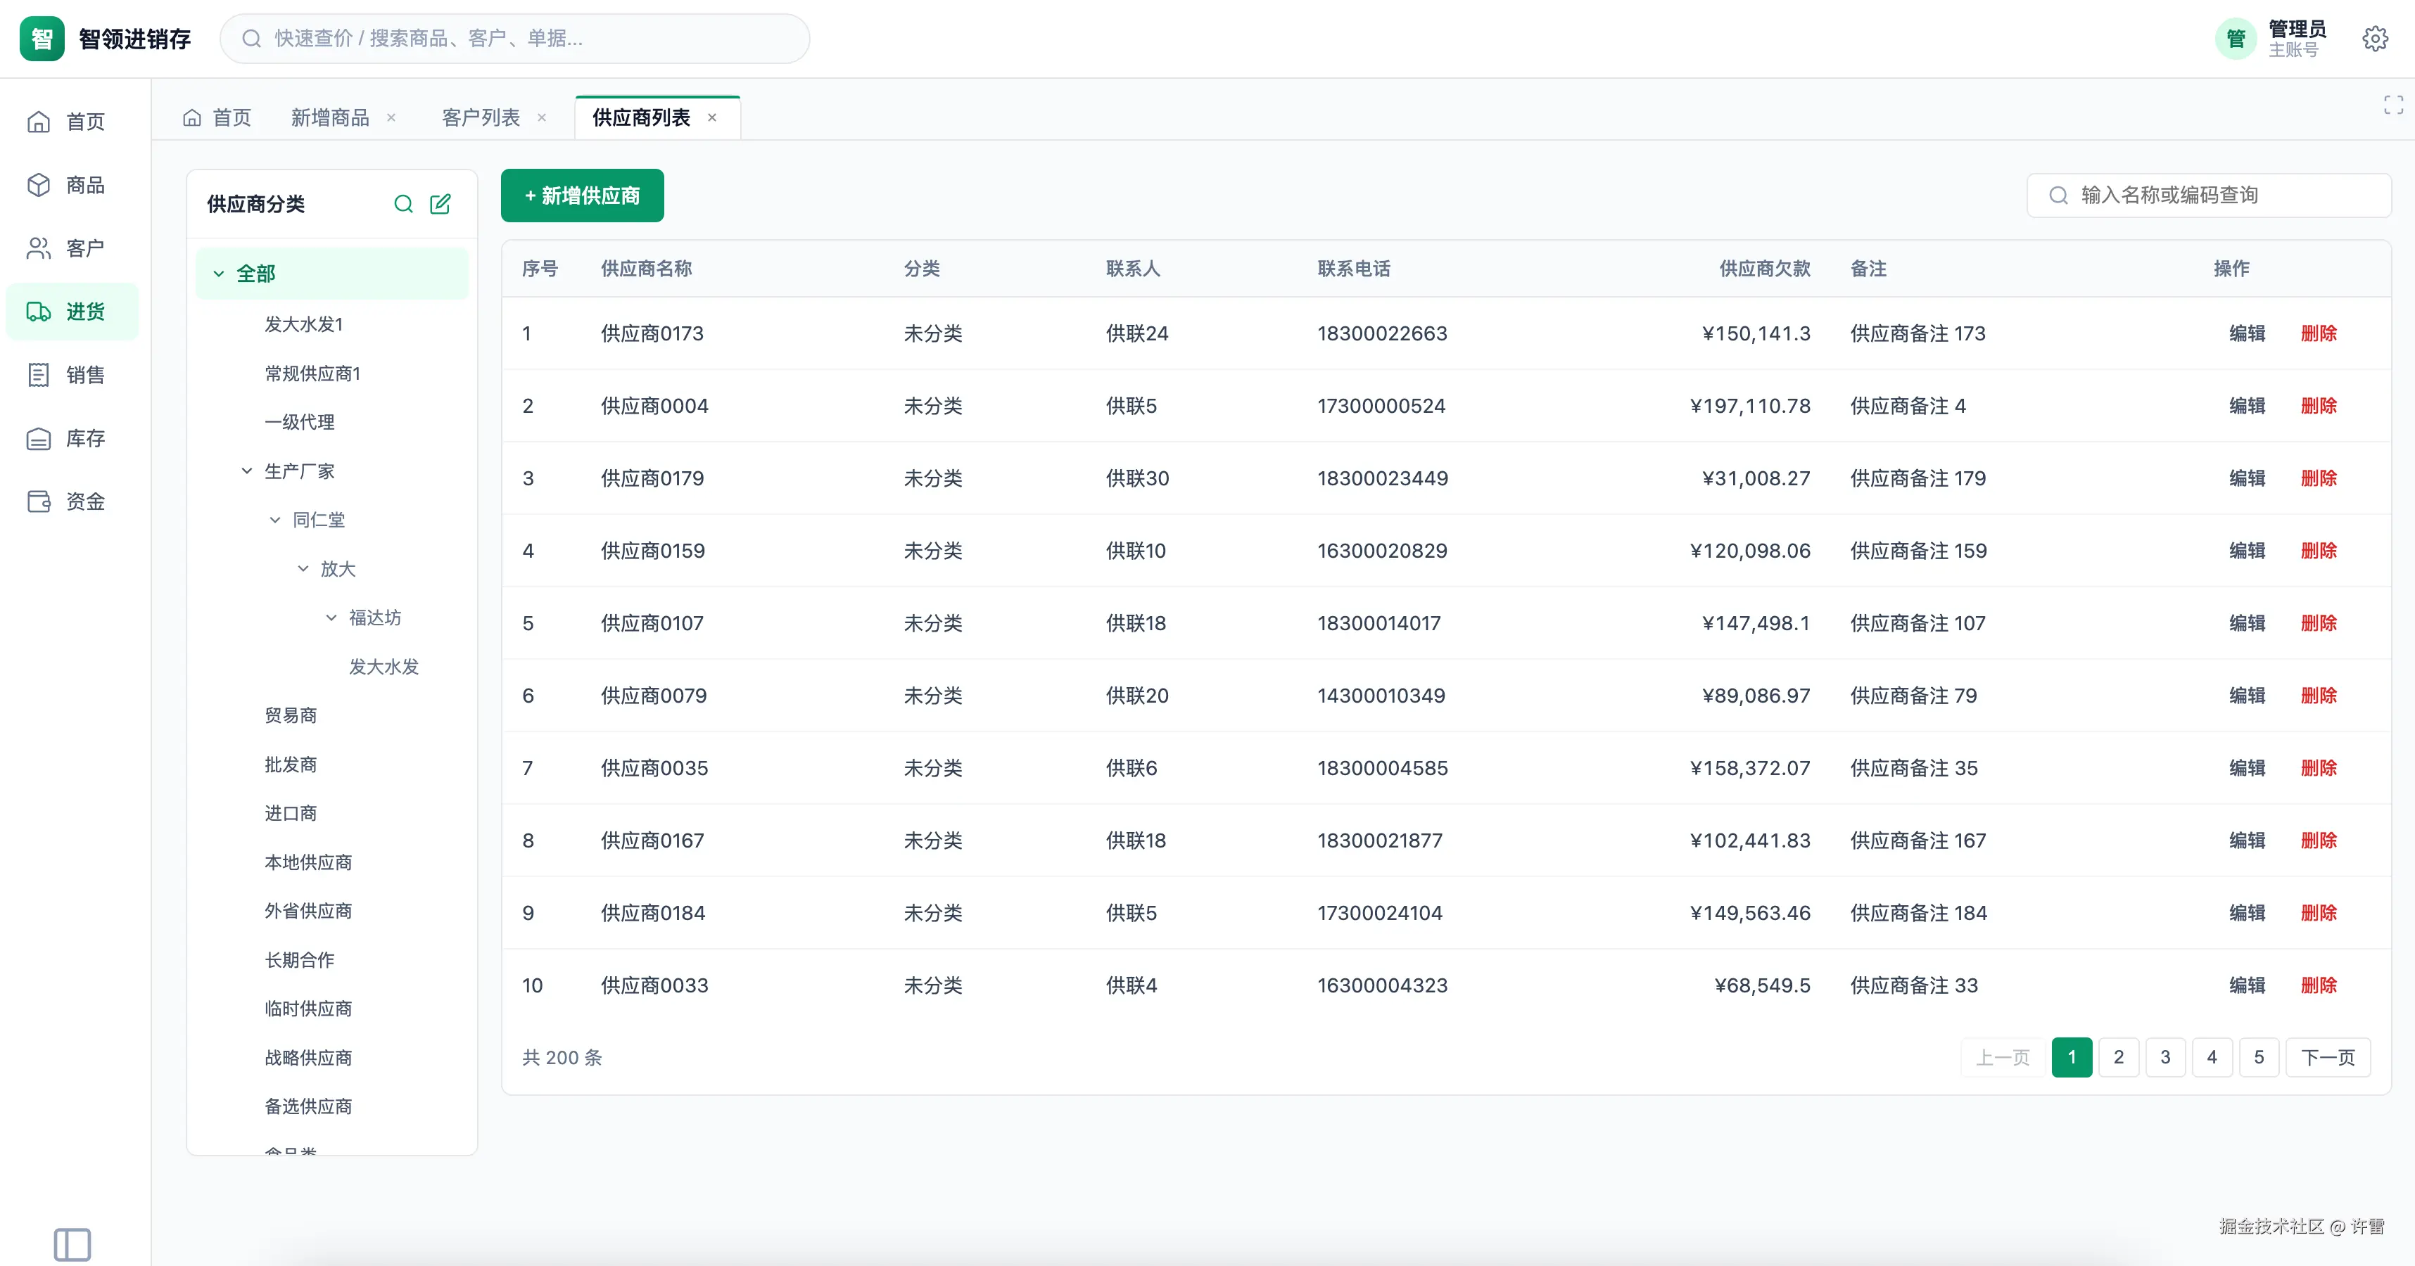This screenshot has height=1266, width=2415.
Task: Collapse the 全部 category chevron
Action: 218,274
